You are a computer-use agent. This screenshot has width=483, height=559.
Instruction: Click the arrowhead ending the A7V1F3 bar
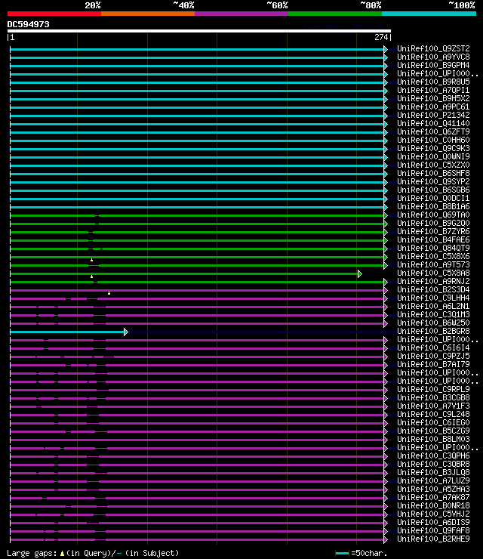click(386, 406)
